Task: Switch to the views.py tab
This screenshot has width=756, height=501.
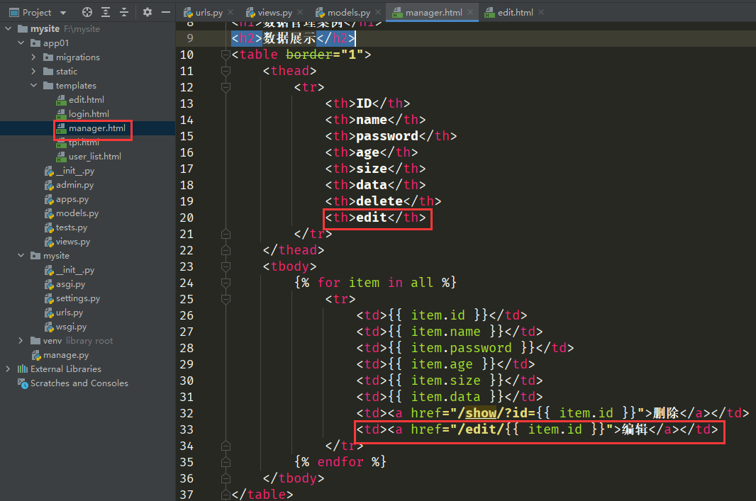Action: point(273,13)
